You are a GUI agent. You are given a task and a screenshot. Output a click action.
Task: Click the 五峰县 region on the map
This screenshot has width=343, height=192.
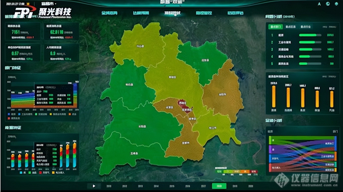[x=134, y=153]
